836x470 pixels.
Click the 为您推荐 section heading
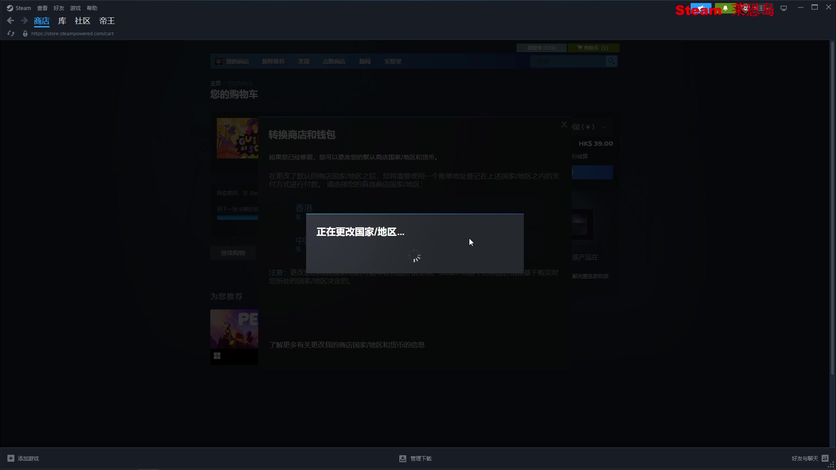[x=226, y=296]
